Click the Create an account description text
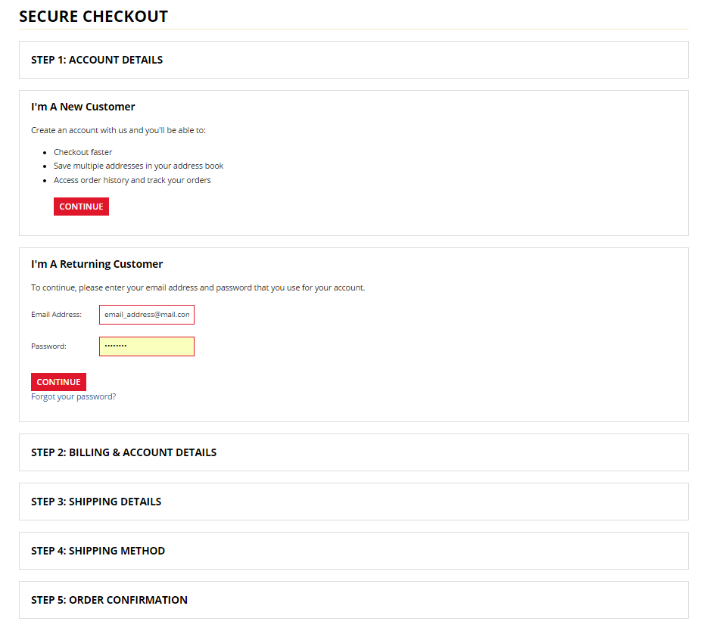710x640 pixels. coord(118,130)
